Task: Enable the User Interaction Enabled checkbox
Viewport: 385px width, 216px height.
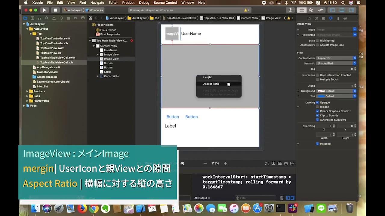Action: point(317,75)
